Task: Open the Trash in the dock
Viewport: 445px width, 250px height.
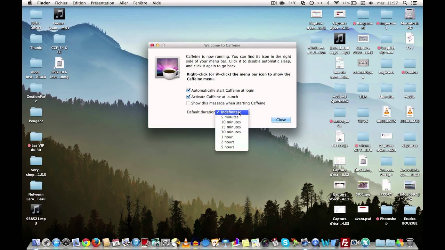Action: 410,242
